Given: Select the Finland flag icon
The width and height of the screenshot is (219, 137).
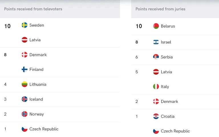Looking at the screenshot, I should pyautogui.click(x=25, y=69).
